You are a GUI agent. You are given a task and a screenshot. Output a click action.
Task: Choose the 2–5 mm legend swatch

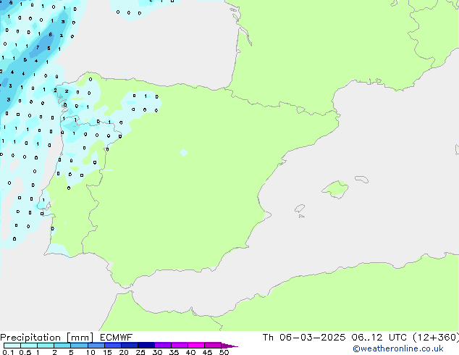click(x=62, y=346)
